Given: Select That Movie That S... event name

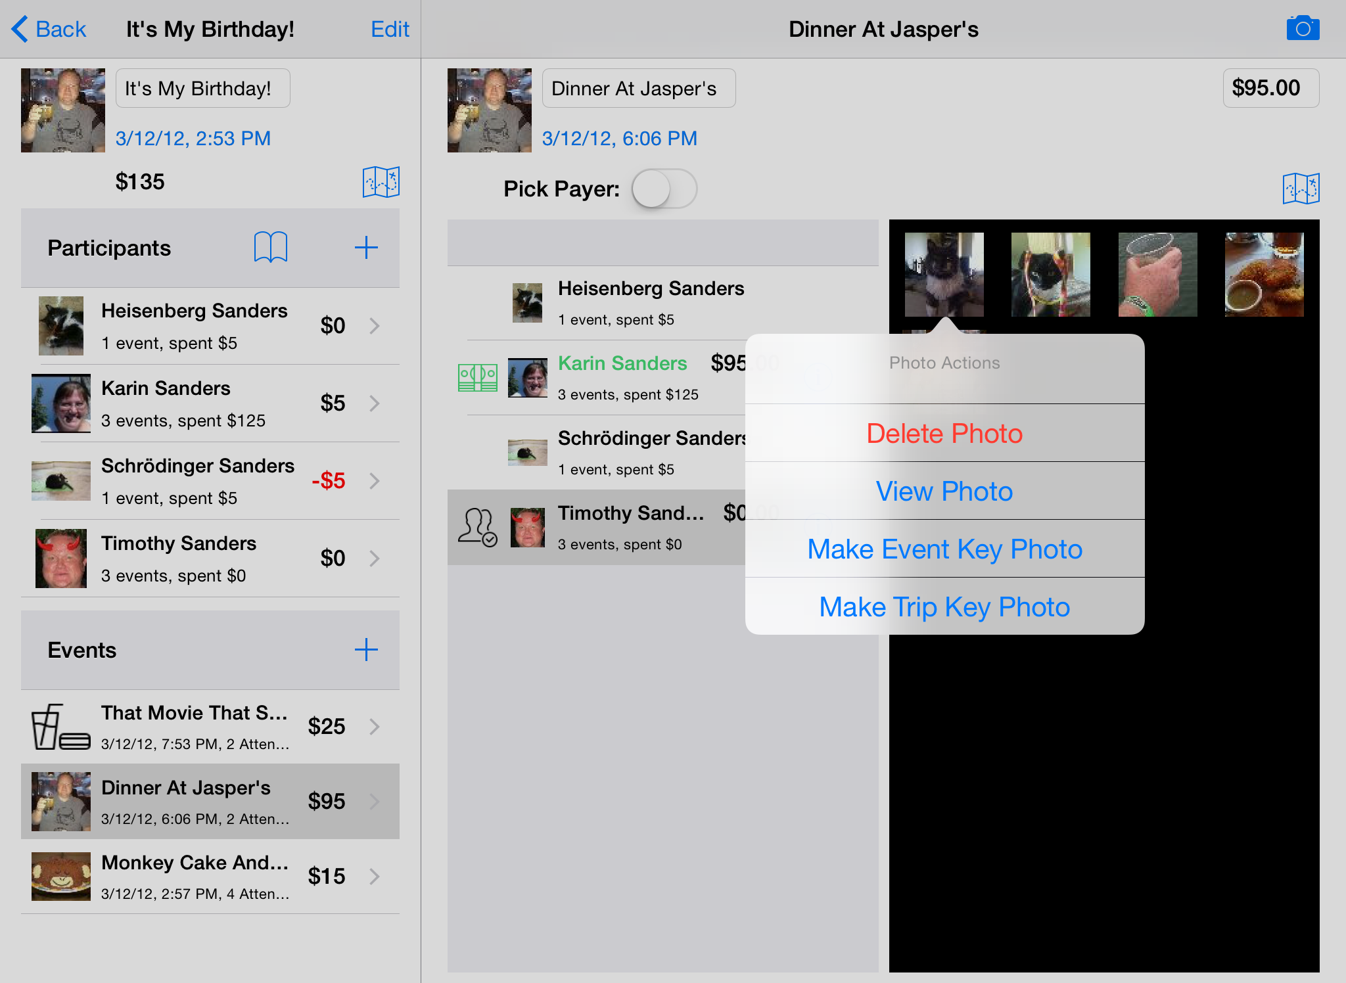Looking at the screenshot, I should click(195, 712).
